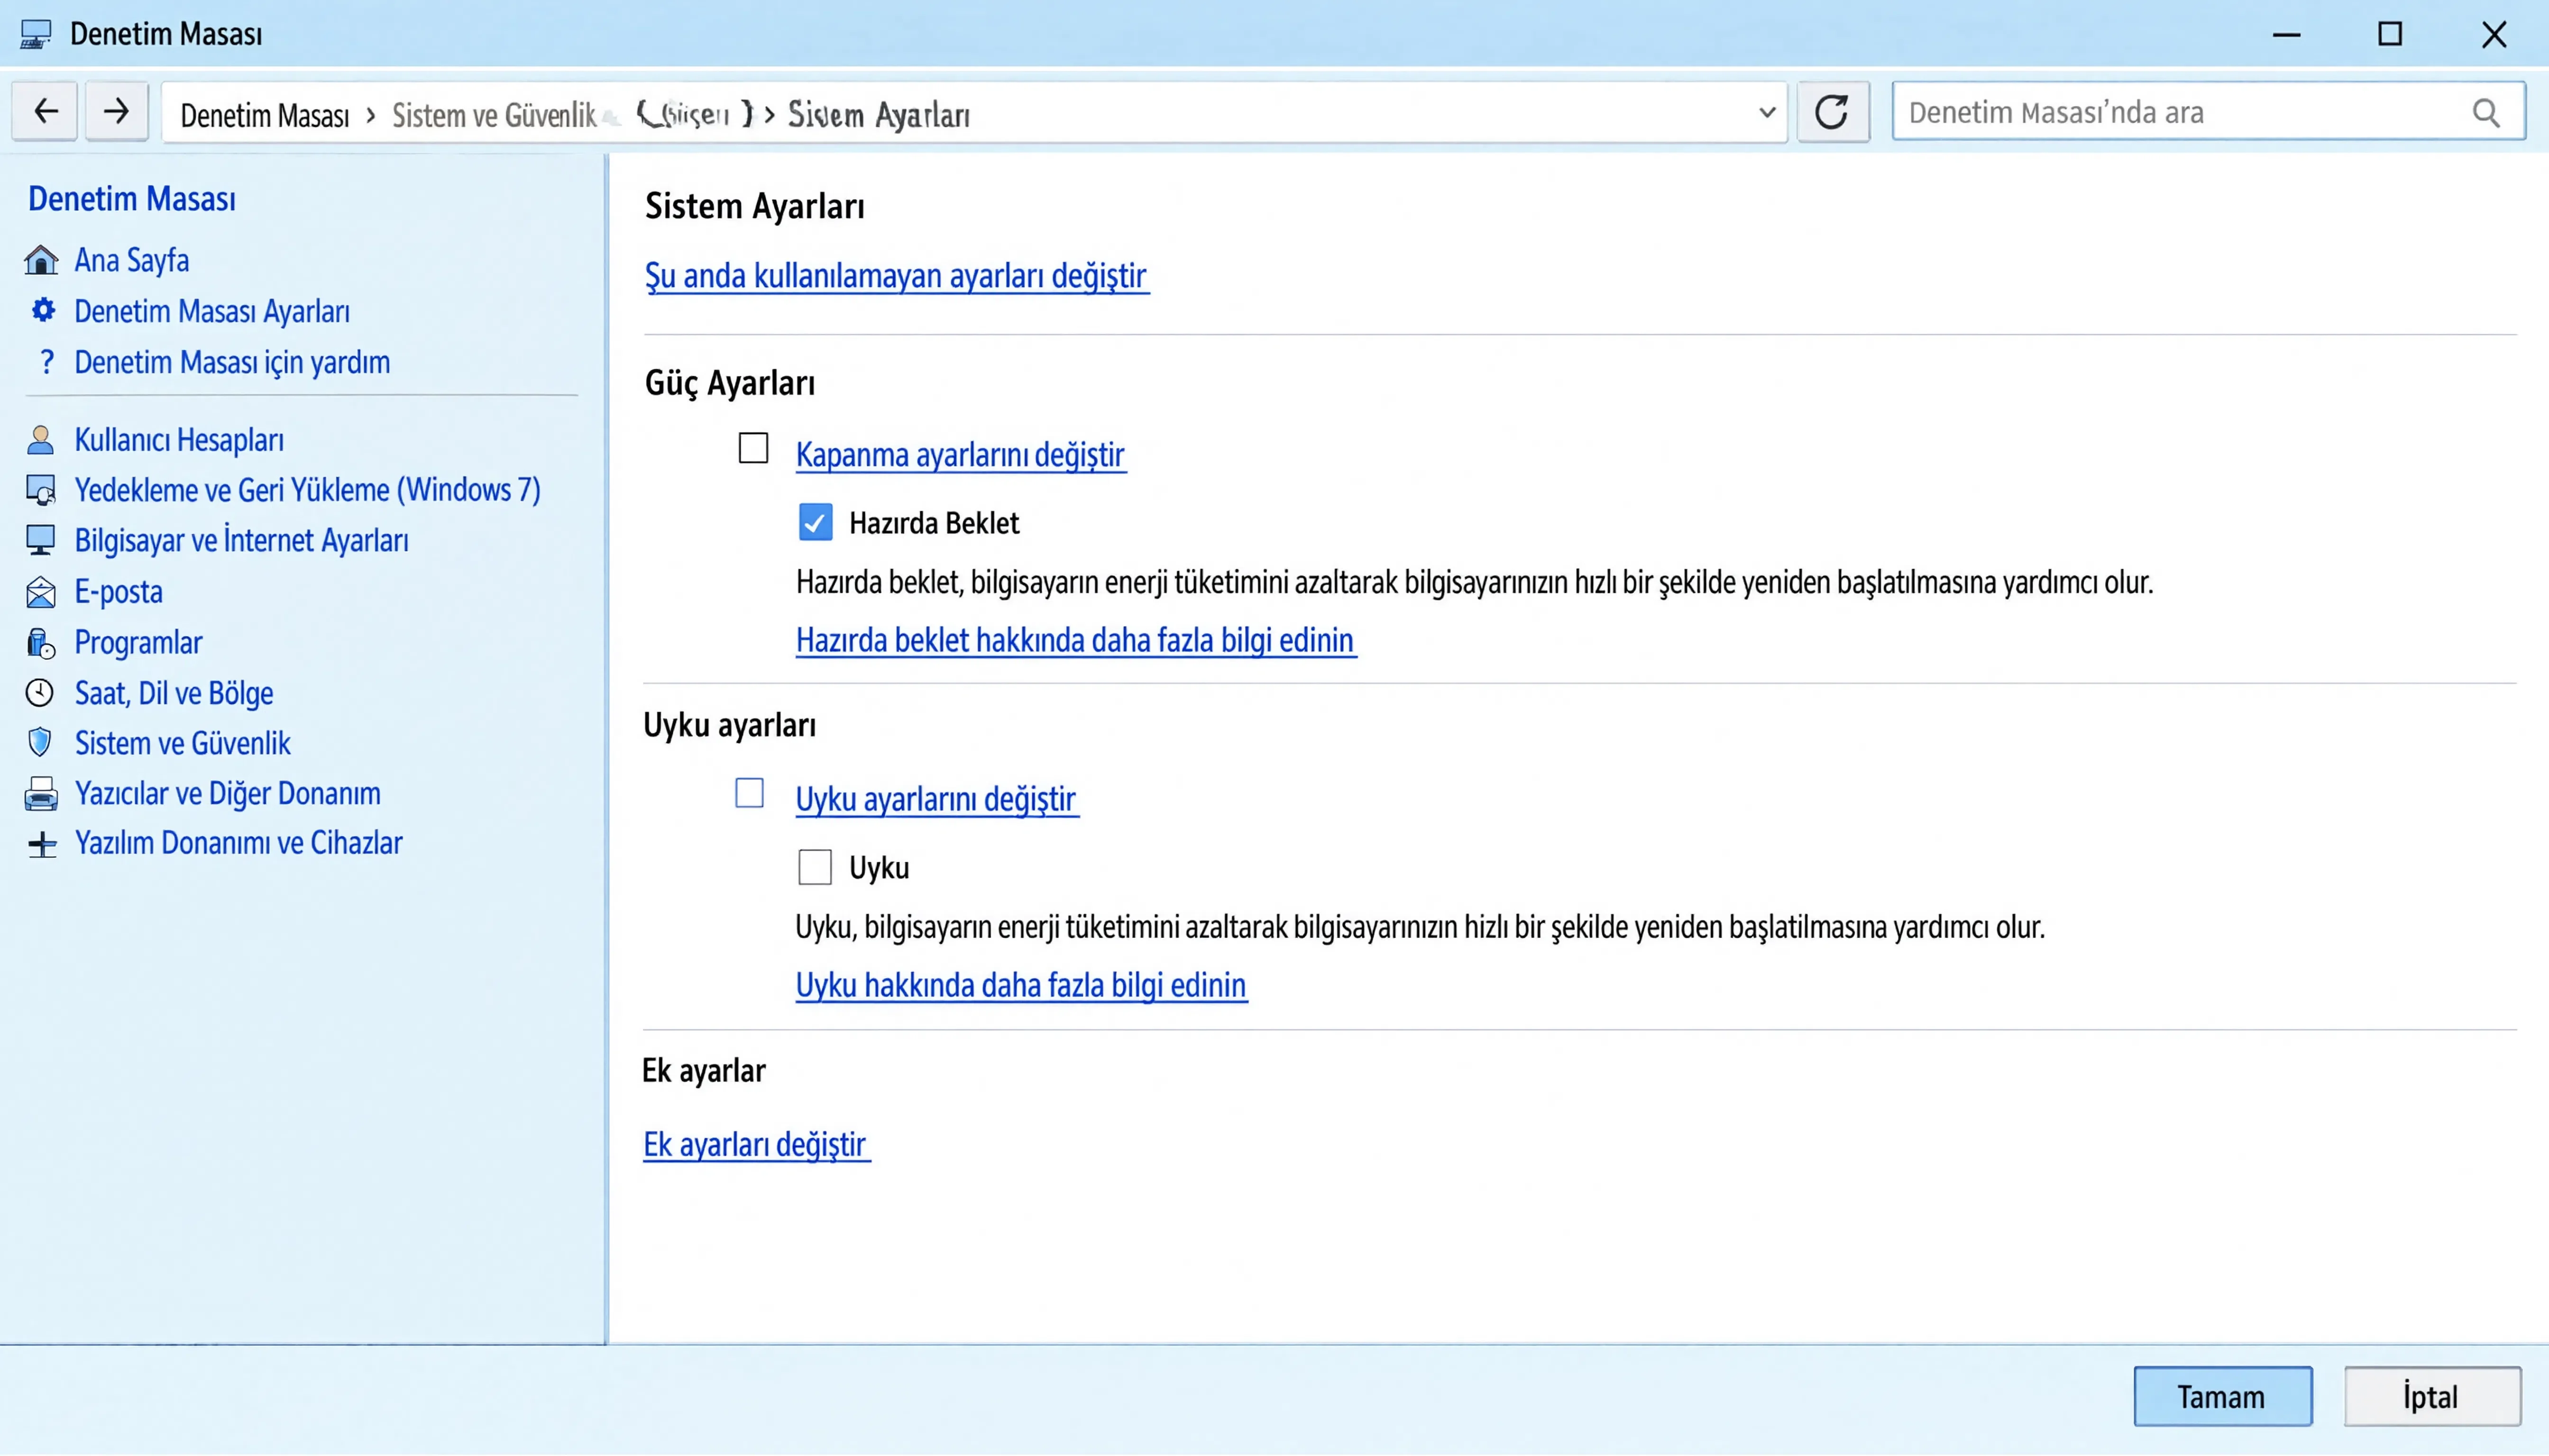Close the Denetim Masası window
Viewport: 2549px width, 1456px height.
click(x=2494, y=34)
